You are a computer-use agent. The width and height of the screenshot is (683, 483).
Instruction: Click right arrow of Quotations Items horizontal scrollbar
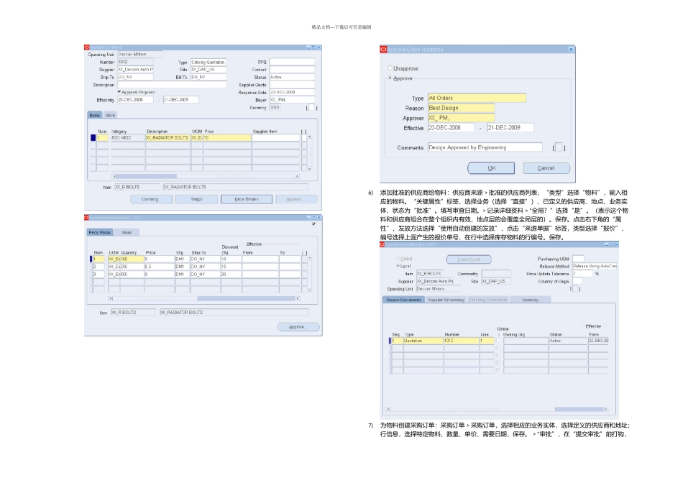pos(298,176)
